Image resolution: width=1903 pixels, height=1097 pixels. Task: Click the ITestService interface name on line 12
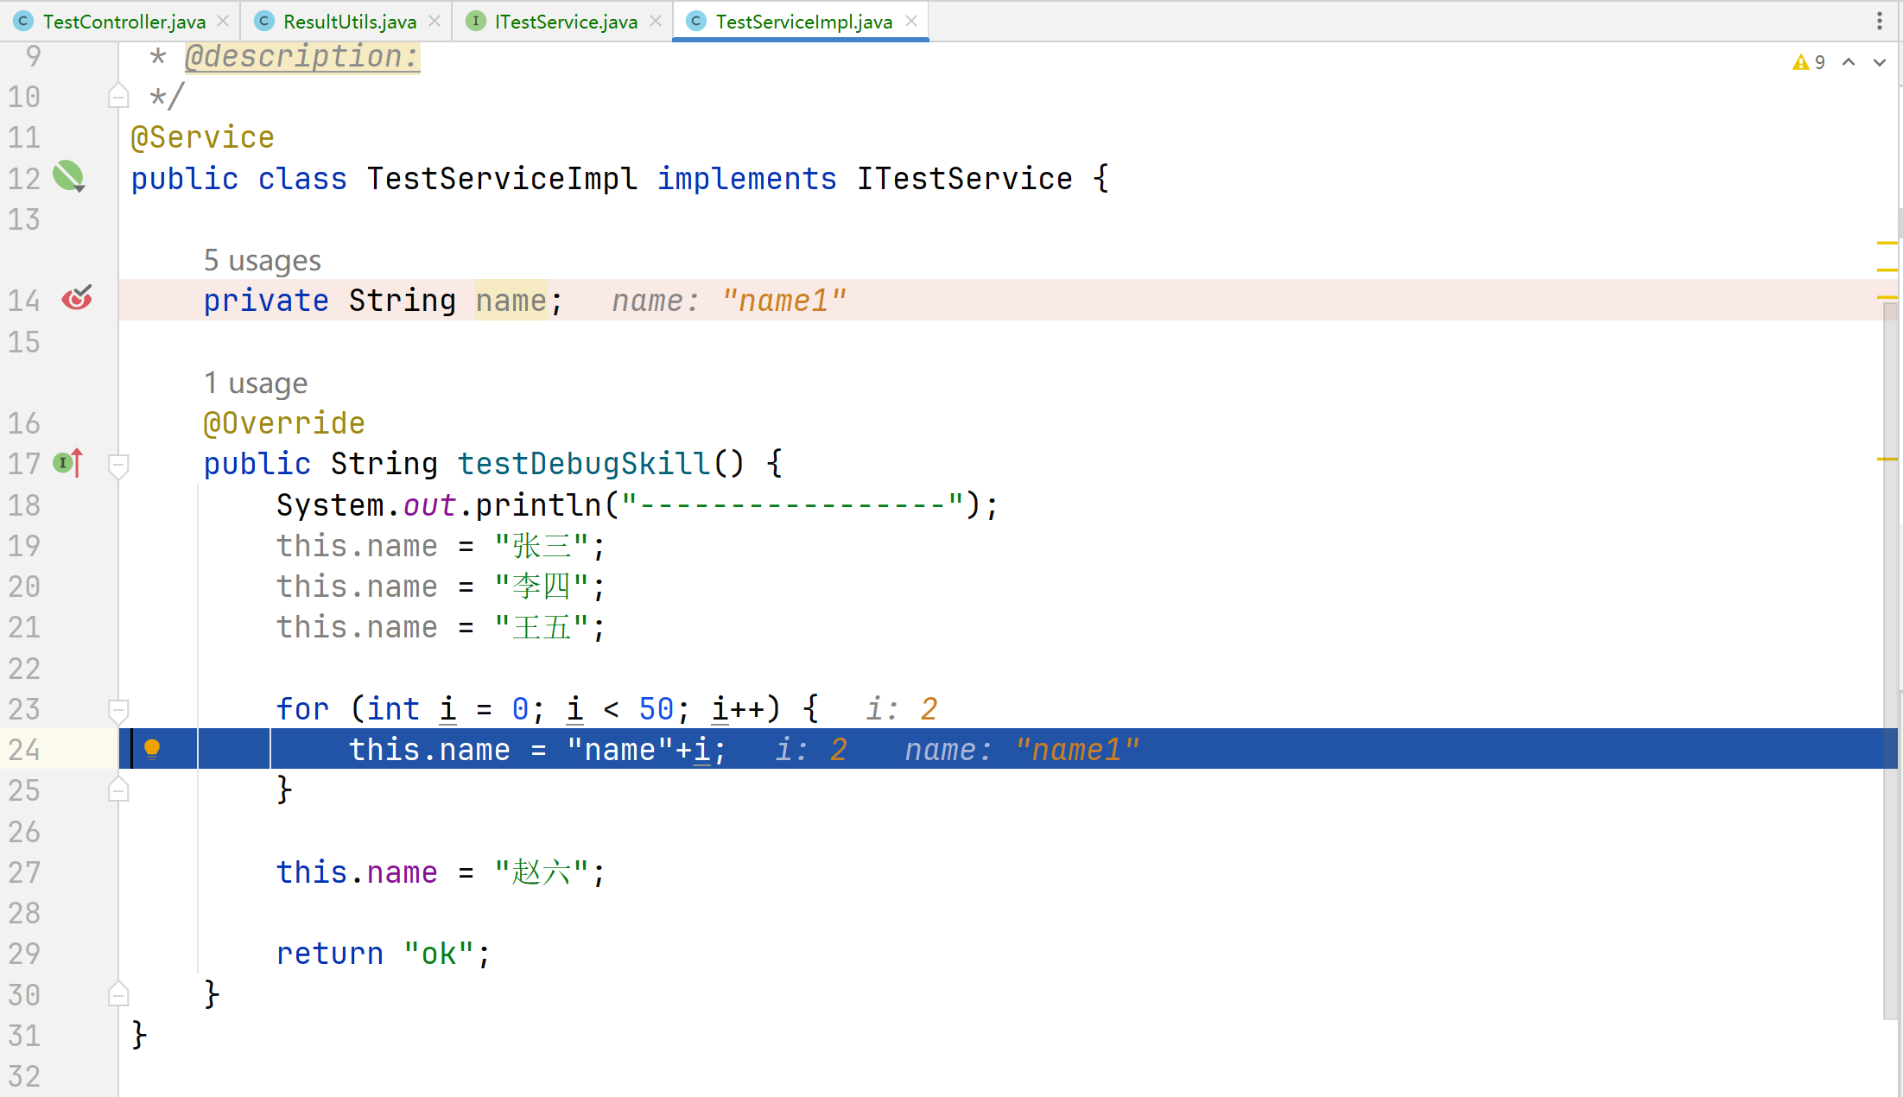point(964,179)
